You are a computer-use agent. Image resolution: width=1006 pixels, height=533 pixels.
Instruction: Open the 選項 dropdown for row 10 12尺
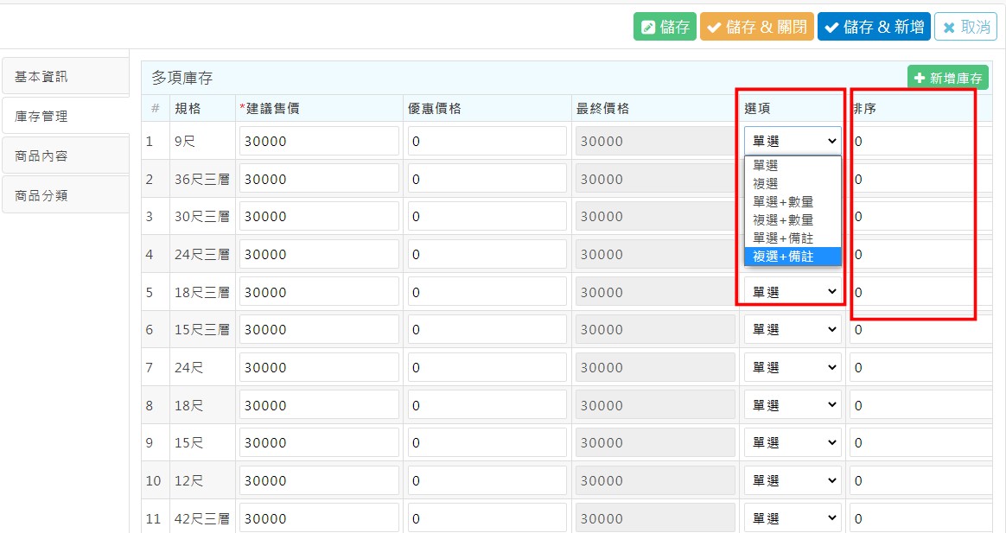(x=793, y=481)
